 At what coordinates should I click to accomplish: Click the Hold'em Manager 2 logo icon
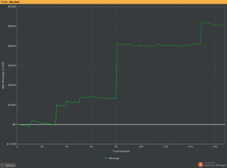point(201,164)
